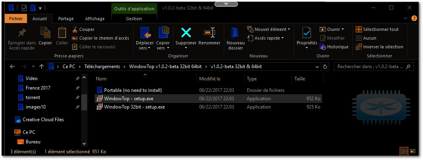The image size is (423, 160).
Task: Open the Propriétés checkmark icon
Action: pyautogui.click(x=307, y=32)
